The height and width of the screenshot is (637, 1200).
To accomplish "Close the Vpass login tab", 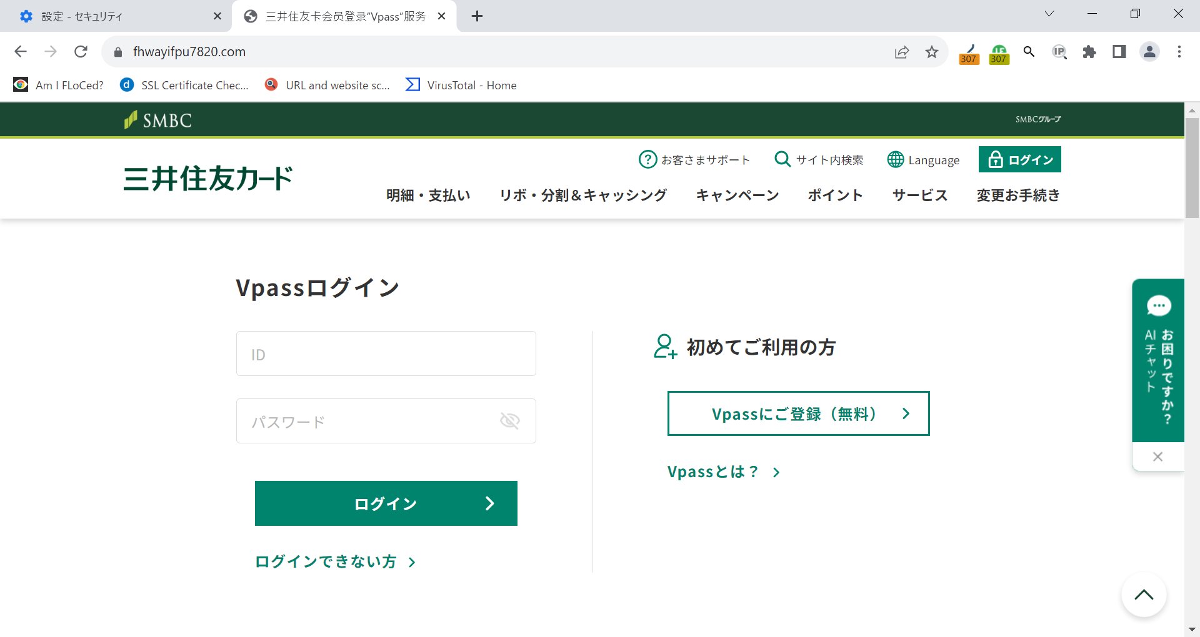I will [x=441, y=16].
